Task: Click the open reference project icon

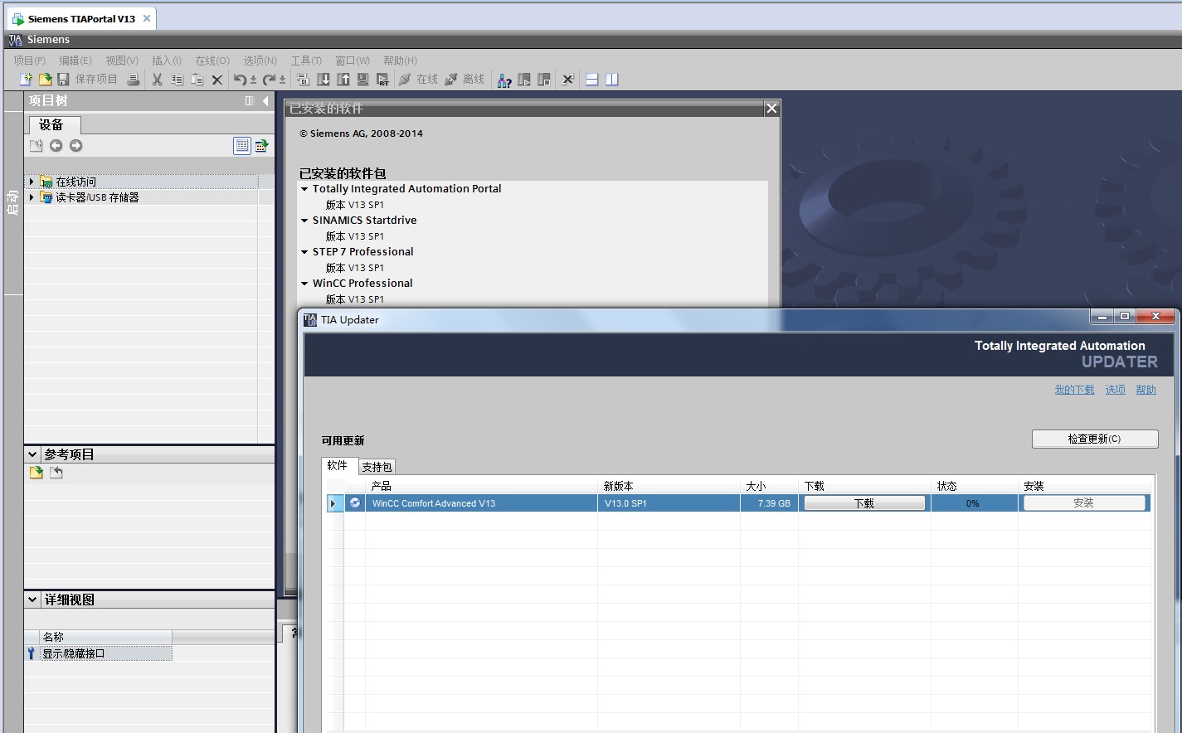Action: coord(36,473)
